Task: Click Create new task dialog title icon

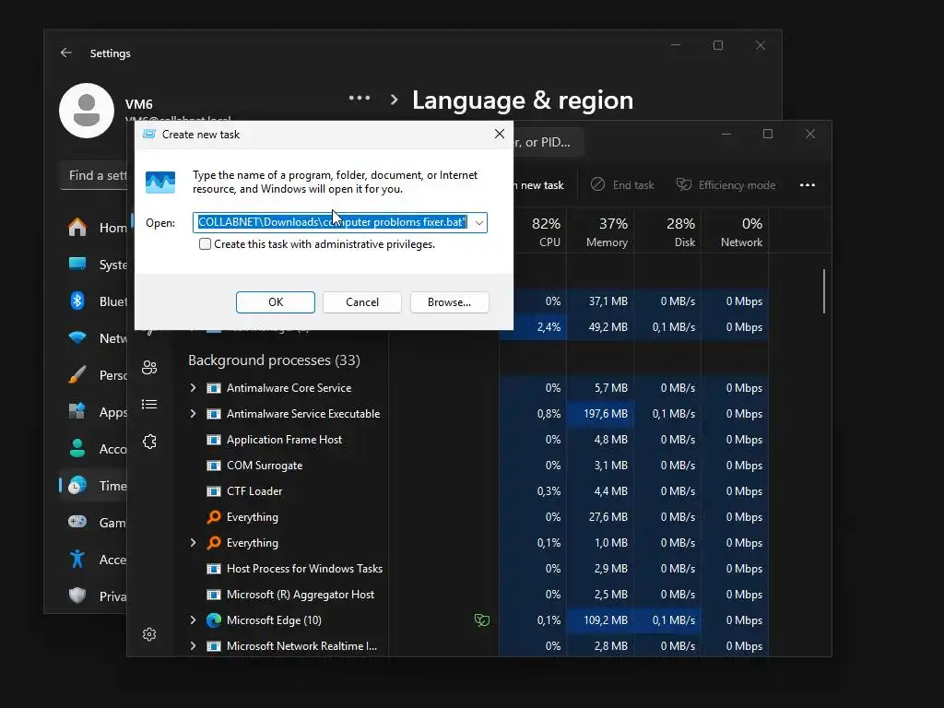Action: [x=148, y=134]
